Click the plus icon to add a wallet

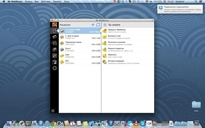pos(93,25)
